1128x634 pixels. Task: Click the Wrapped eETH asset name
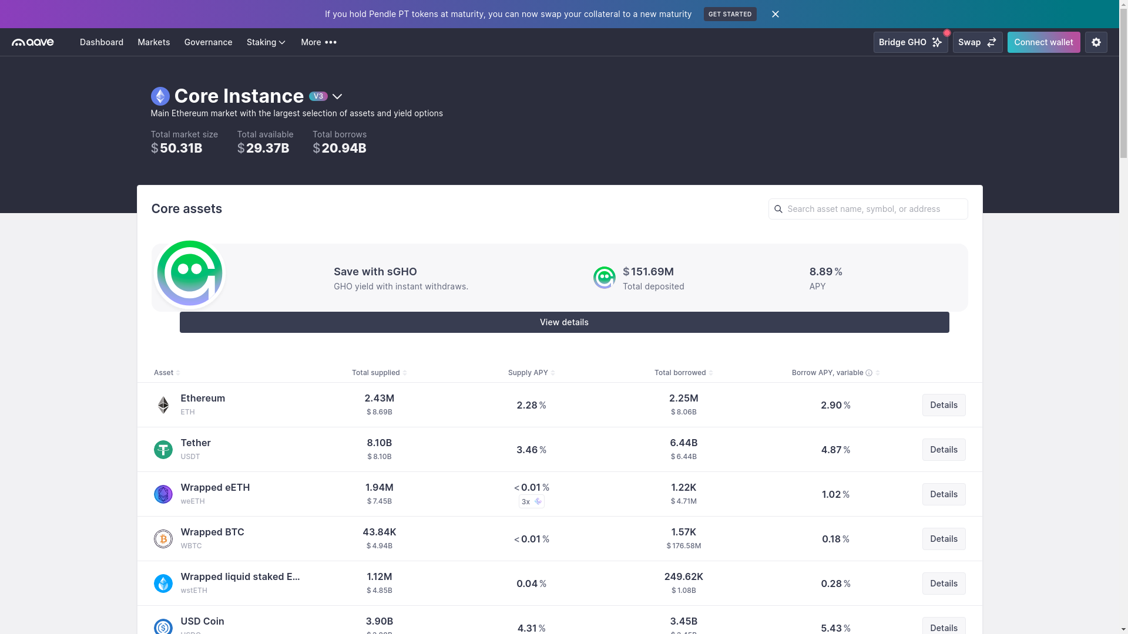pyautogui.click(x=215, y=487)
